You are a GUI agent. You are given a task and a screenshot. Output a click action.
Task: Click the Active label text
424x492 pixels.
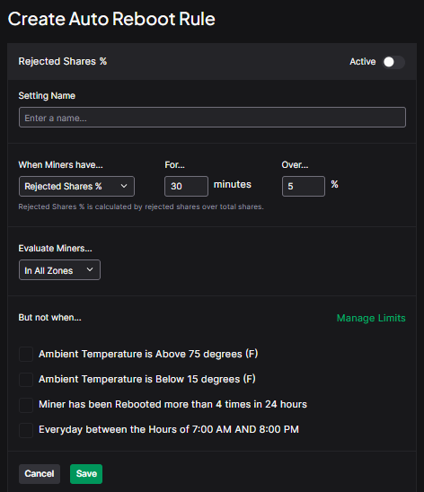coord(363,61)
